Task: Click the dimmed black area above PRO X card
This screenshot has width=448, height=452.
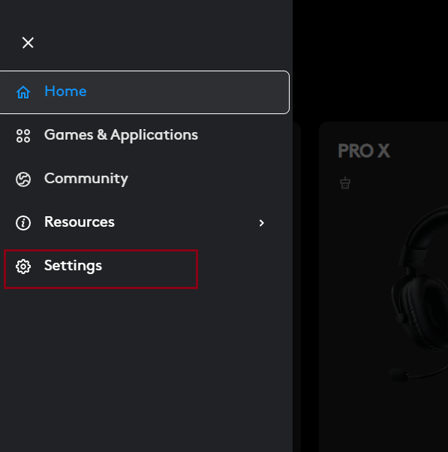Action: click(x=370, y=61)
